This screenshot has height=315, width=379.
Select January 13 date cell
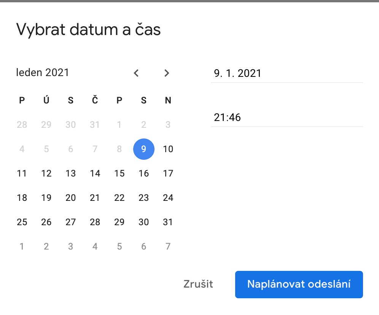(70, 173)
